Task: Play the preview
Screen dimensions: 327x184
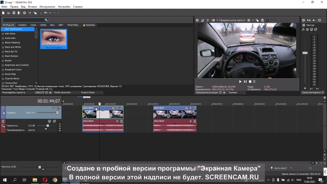Action: pos(240,82)
